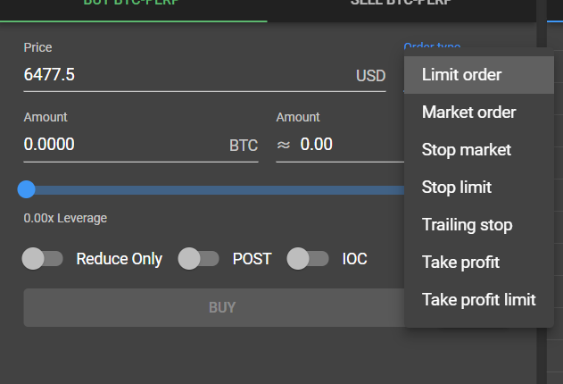The width and height of the screenshot is (563, 384).
Task: Choose Trailing stop from the list
Action: [467, 225]
